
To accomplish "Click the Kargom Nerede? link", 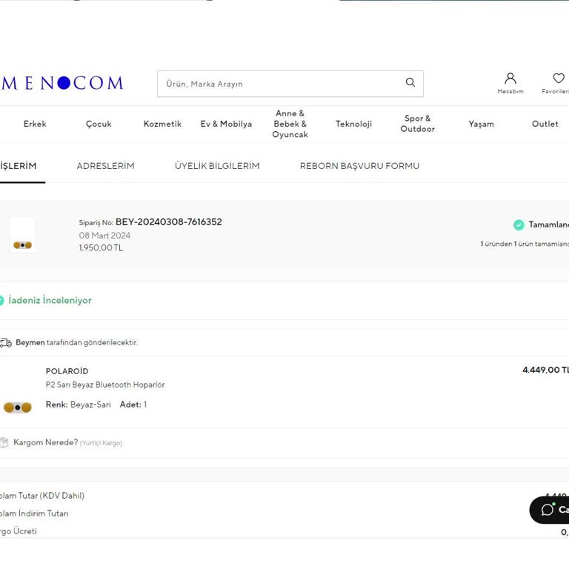I will point(45,442).
